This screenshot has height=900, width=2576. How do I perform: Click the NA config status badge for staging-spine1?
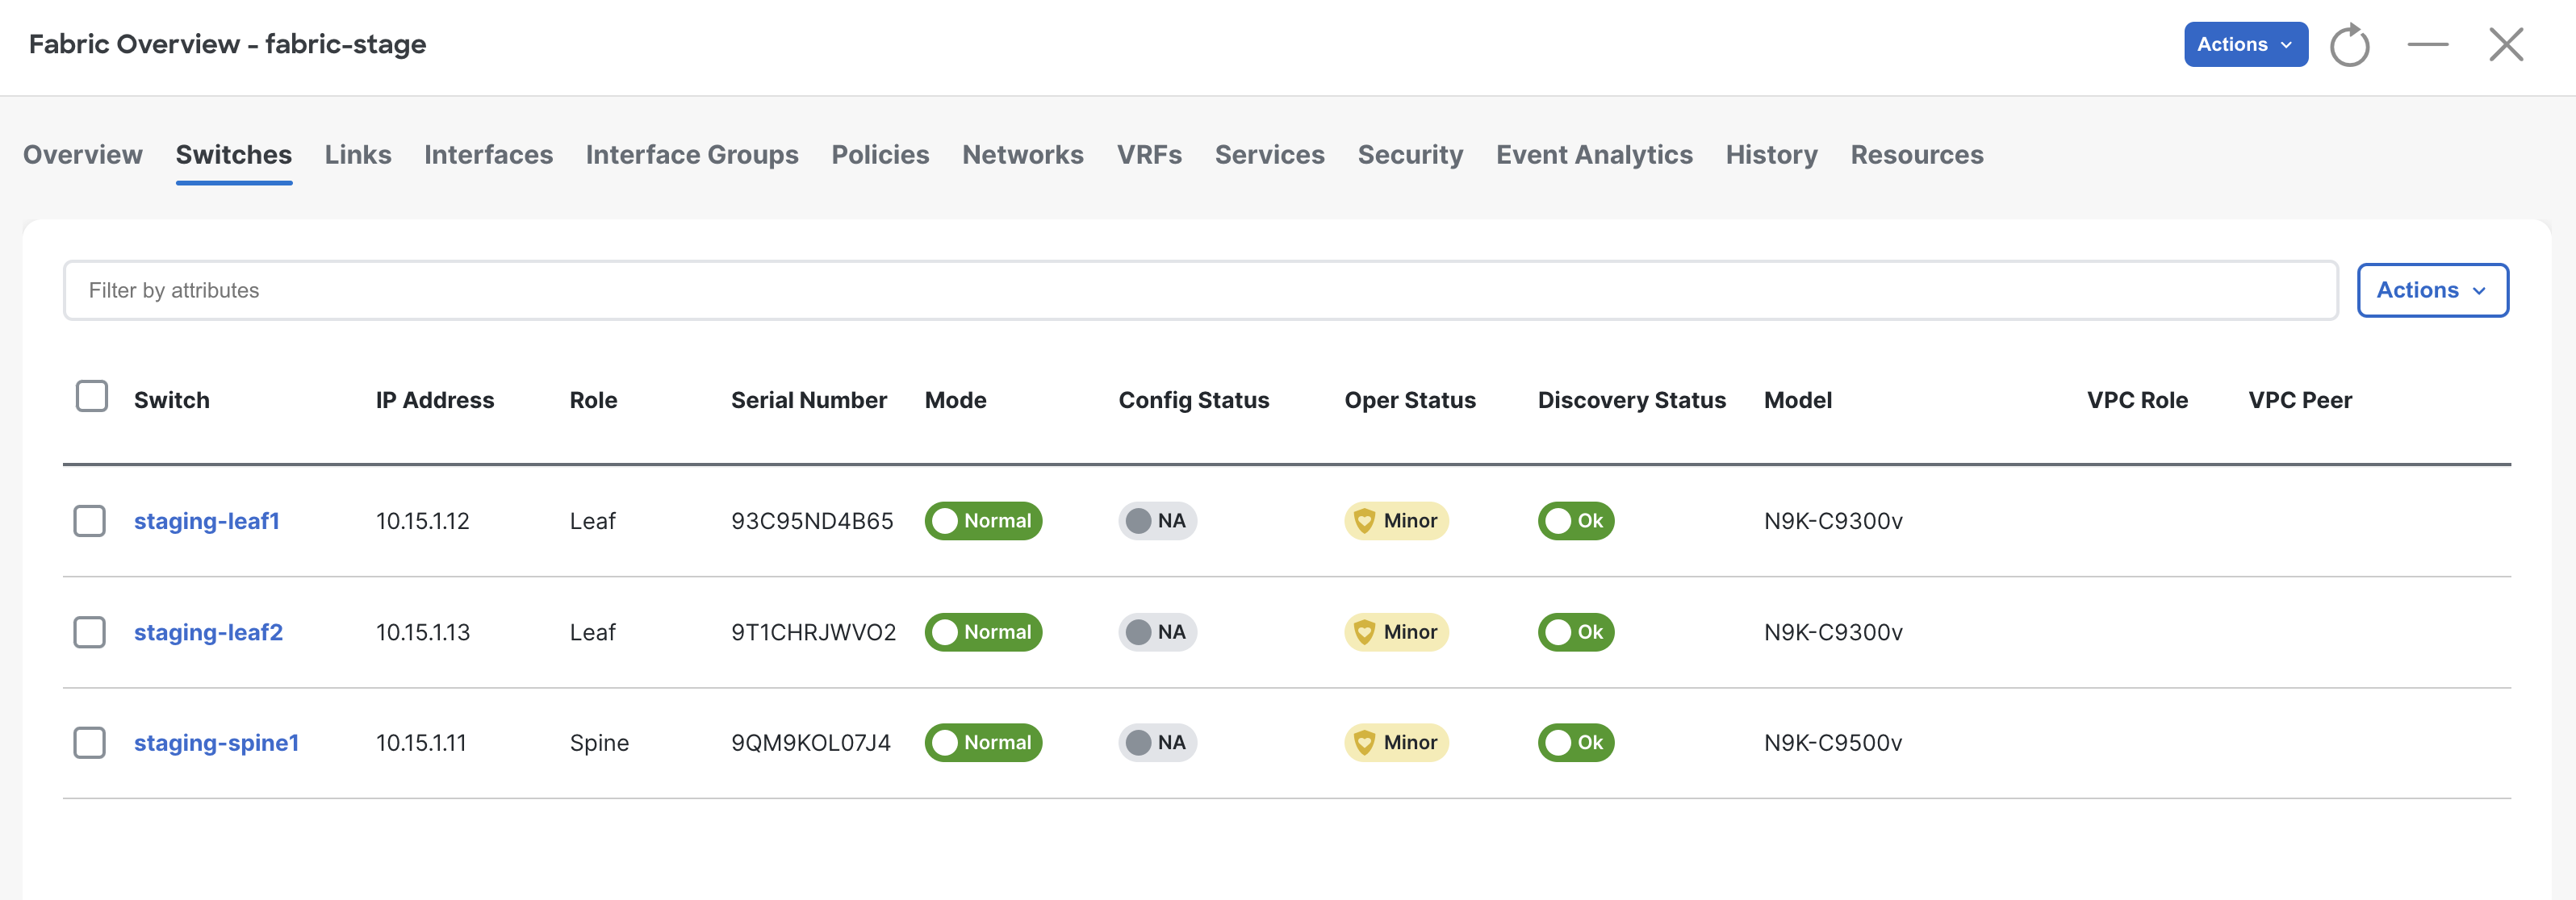1157,744
